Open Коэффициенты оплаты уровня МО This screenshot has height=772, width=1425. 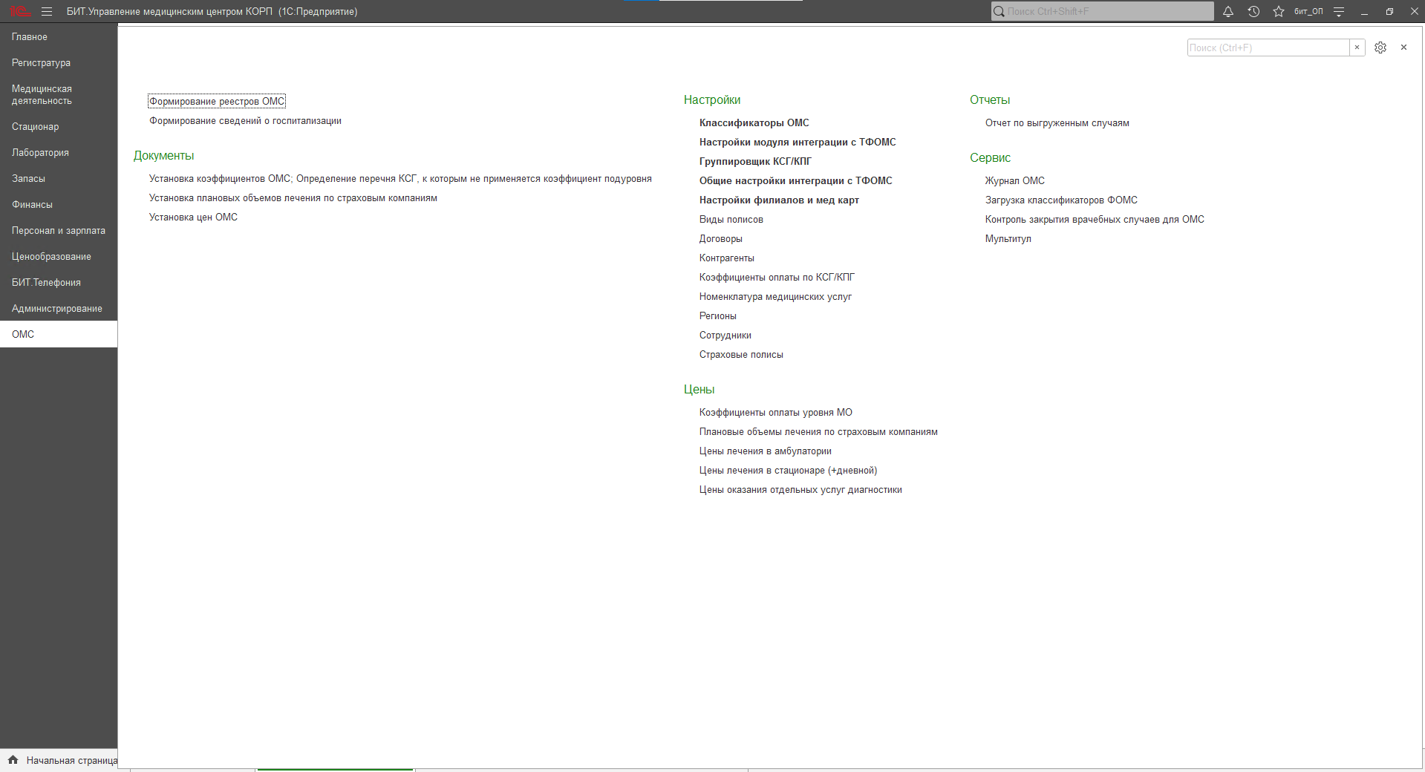[775, 412]
